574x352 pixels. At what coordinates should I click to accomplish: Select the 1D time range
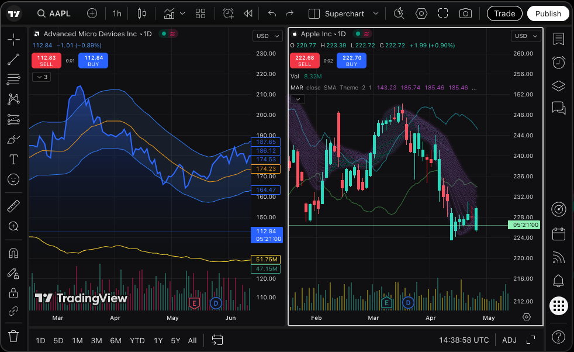(x=40, y=341)
